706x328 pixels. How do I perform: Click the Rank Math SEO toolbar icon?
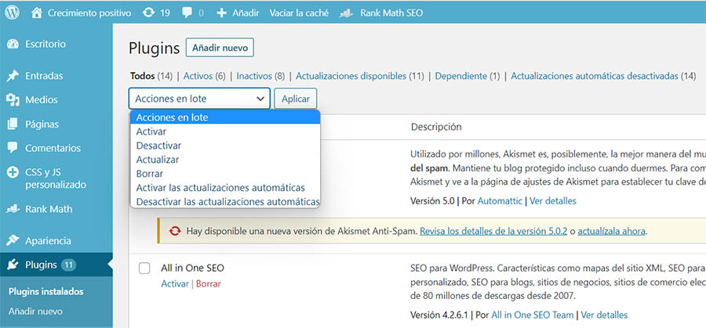[x=347, y=13]
